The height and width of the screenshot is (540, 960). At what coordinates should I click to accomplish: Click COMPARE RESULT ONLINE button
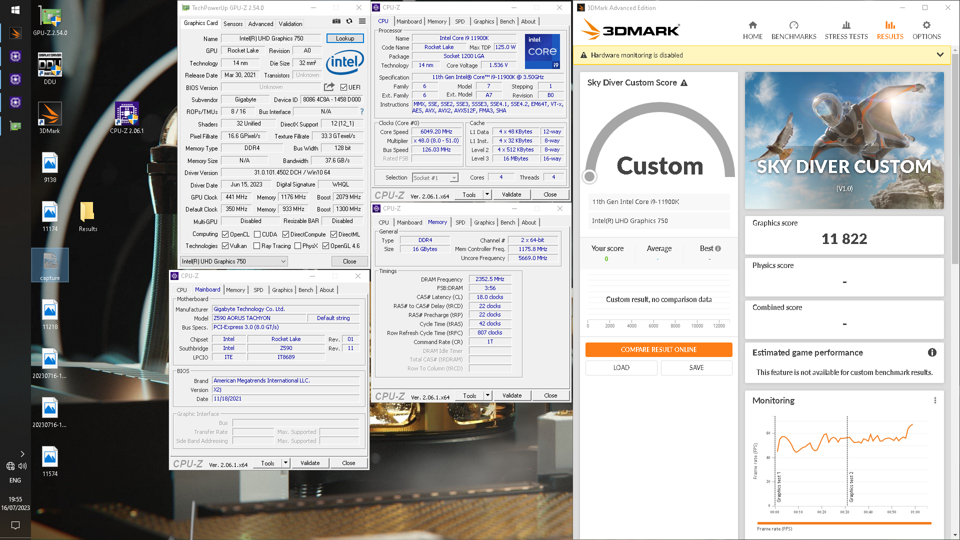click(658, 349)
